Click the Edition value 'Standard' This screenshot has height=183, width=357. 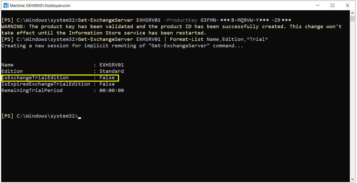click(112, 71)
